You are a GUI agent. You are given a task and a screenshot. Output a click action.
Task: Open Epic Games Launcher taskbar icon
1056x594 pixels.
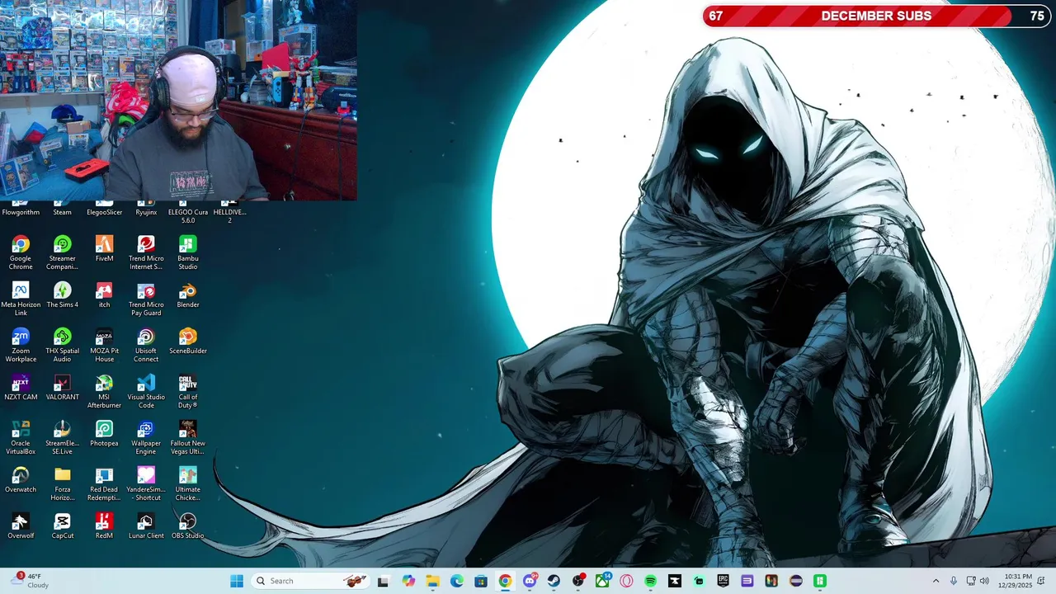(x=723, y=581)
